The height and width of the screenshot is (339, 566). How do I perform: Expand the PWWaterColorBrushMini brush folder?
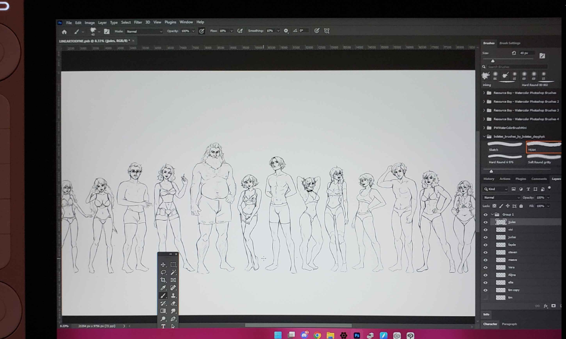coord(484,127)
